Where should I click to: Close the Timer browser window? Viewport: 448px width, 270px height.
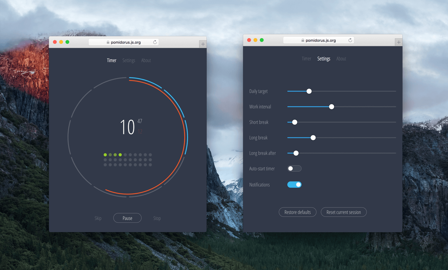point(55,42)
